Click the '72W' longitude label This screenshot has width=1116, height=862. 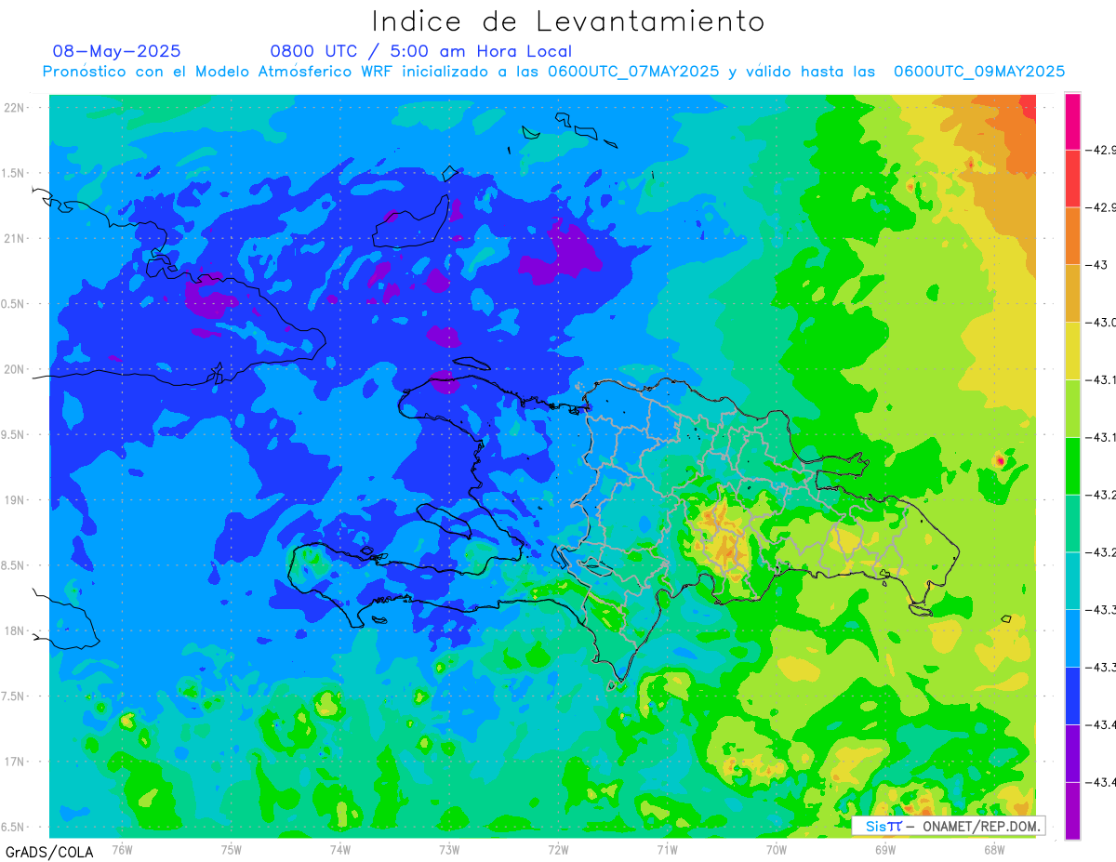tap(559, 849)
